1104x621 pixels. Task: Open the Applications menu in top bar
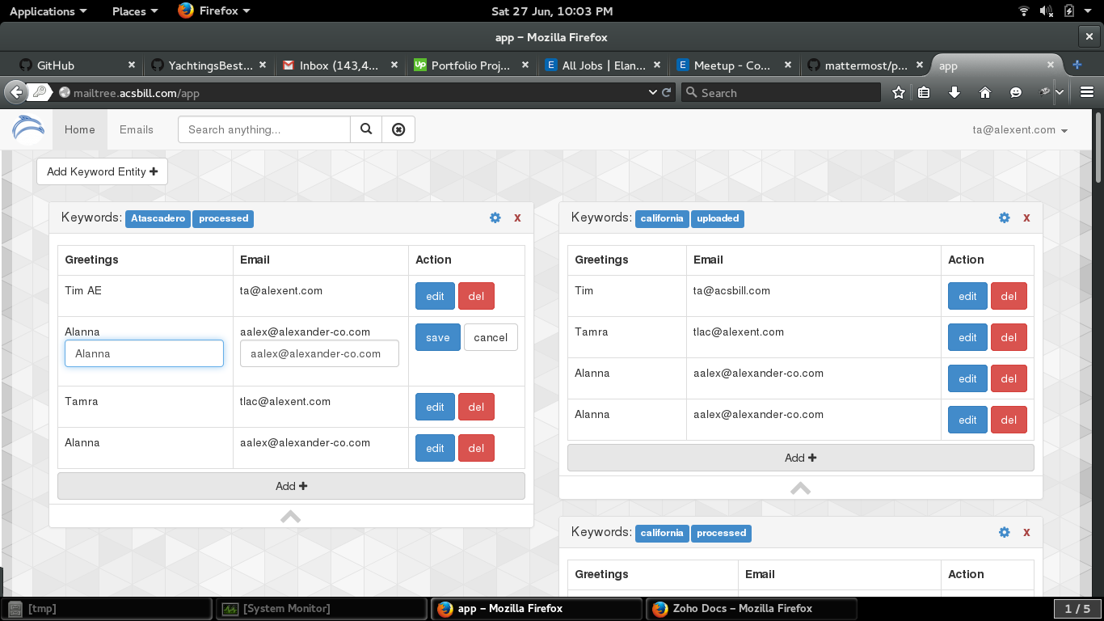[x=48, y=11]
